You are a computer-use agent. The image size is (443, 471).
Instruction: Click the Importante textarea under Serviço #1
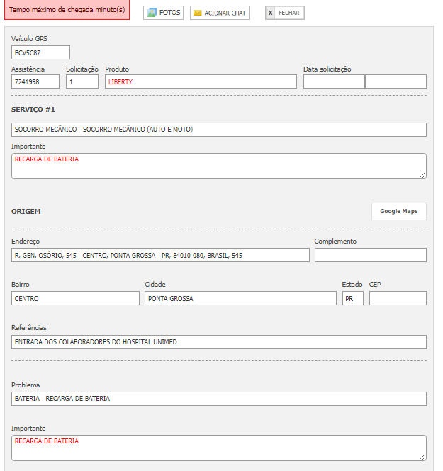pyautogui.click(x=219, y=166)
